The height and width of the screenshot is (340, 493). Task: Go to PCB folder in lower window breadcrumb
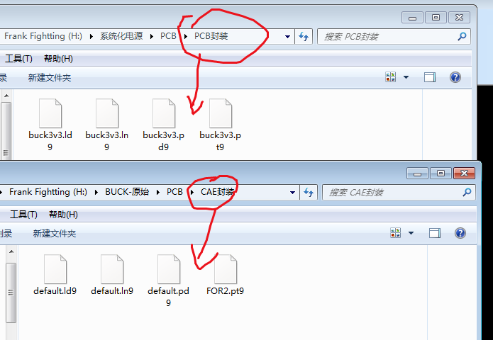click(175, 192)
